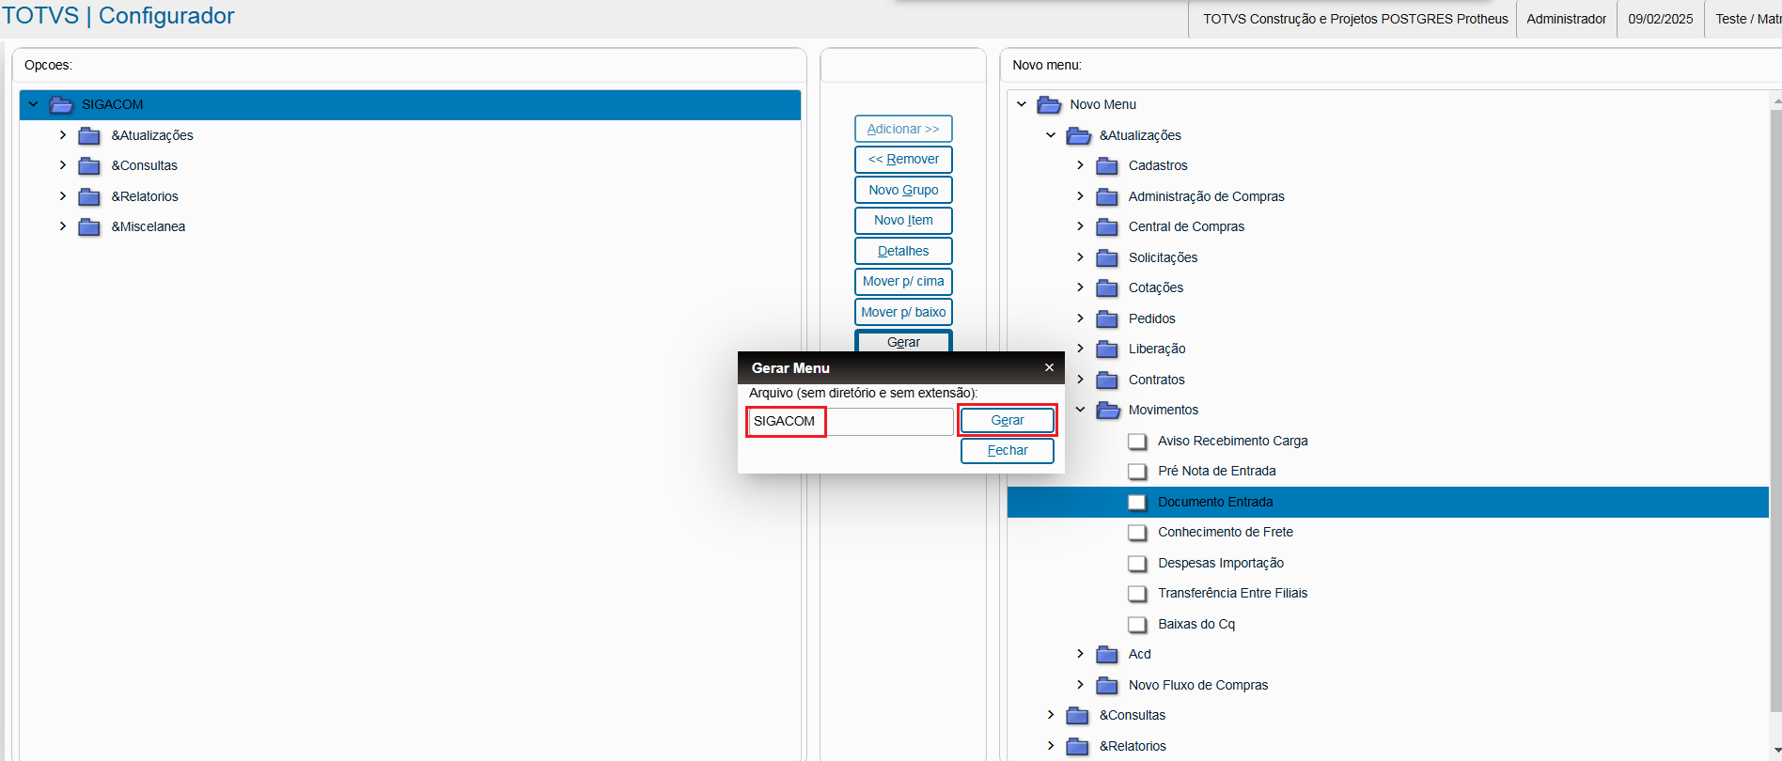Click the &Miscelanea folder icon

(x=89, y=227)
